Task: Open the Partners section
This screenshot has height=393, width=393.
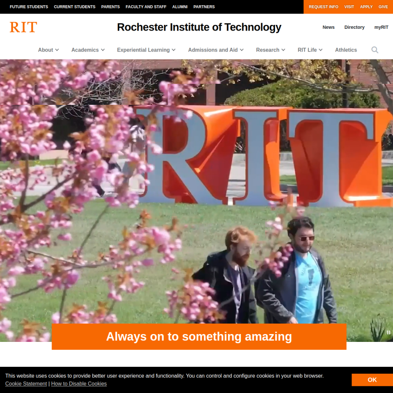Action: (x=204, y=7)
